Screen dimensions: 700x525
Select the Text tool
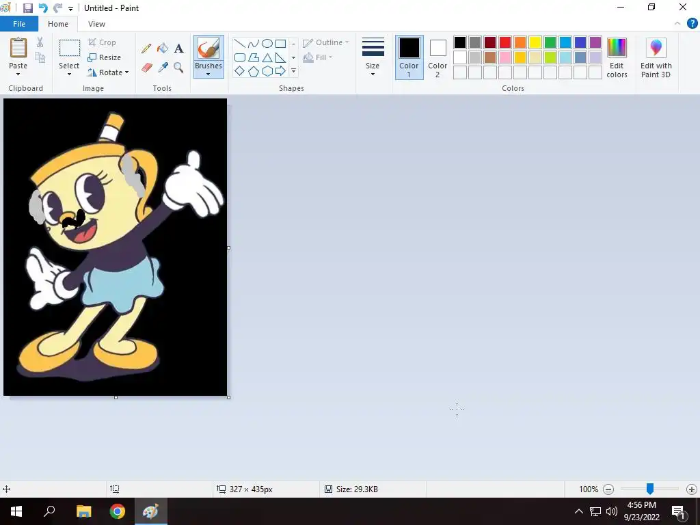[178, 49]
